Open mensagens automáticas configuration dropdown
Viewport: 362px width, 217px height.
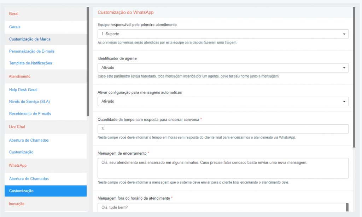tap(223, 102)
